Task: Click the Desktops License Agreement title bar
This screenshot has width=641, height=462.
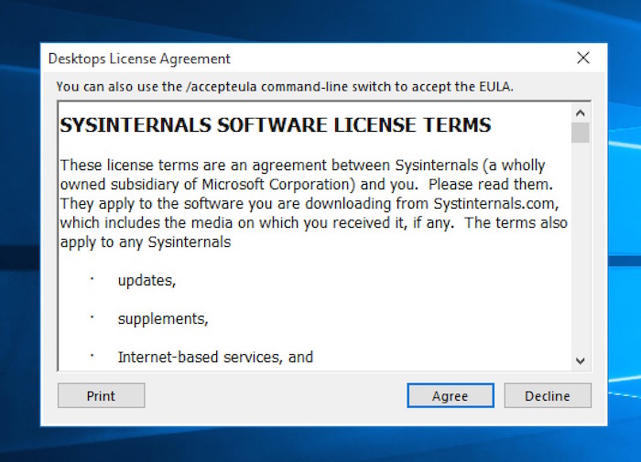Action: click(x=275, y=59)
